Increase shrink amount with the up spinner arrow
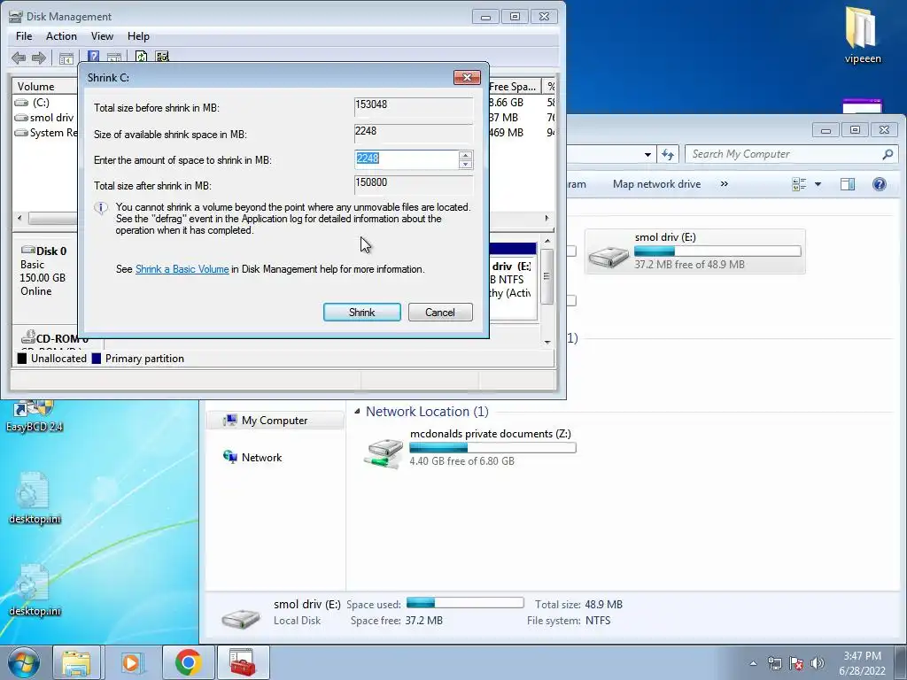This screenshot has width=907, height=680. pos(465,155)
